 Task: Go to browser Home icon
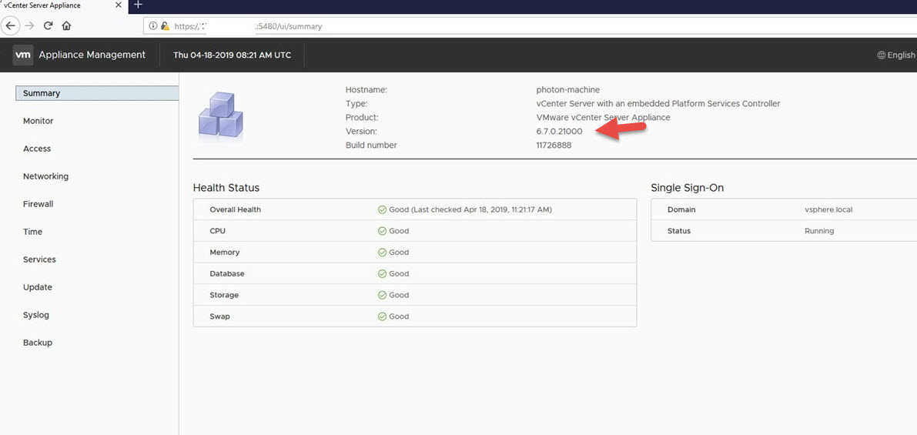[67, 25]
